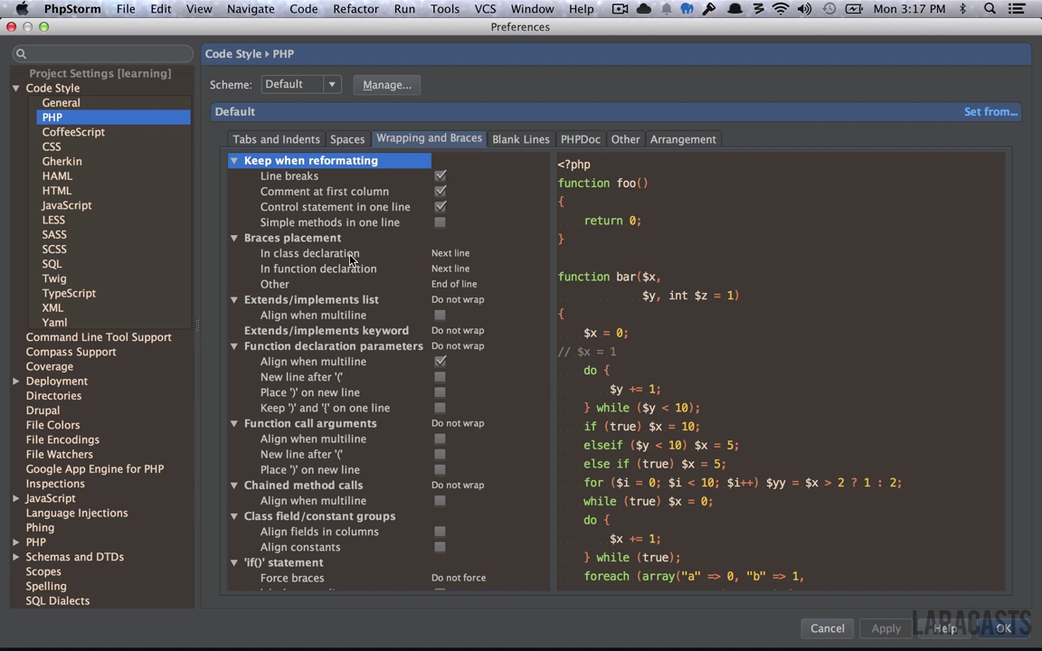The height and width of the screenshot is (651, 1042).
Task: Click the key icon in menu bar
Action: pos(709,9)
